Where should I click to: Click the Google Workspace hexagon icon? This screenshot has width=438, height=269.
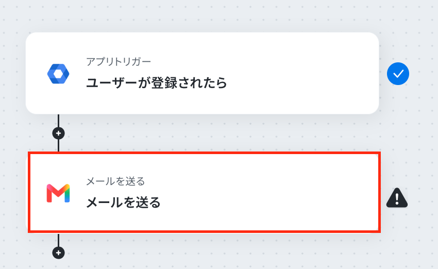58,74
